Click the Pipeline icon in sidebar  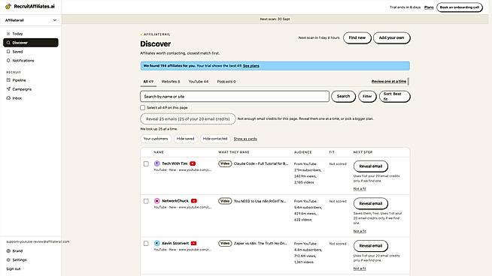[8, 80]
